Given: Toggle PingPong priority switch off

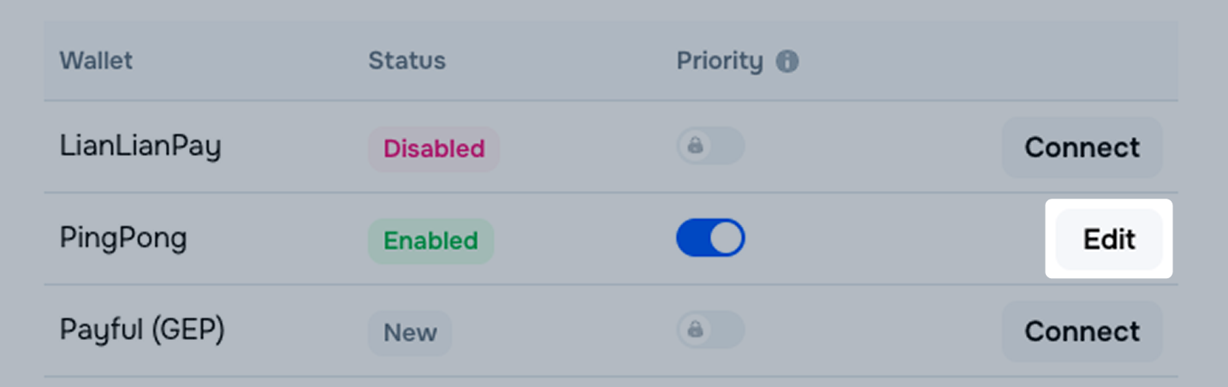Looking at the screenshot, I should coord(710,238).
